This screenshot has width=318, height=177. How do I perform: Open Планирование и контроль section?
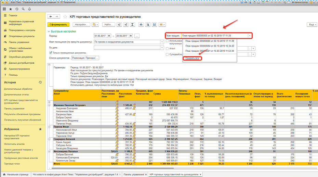point(22,30)
